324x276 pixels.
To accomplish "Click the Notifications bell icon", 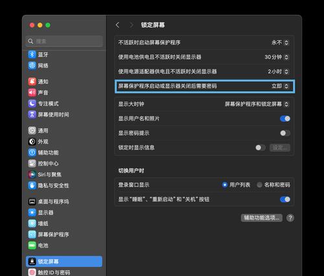I will (x=32, y=82).
